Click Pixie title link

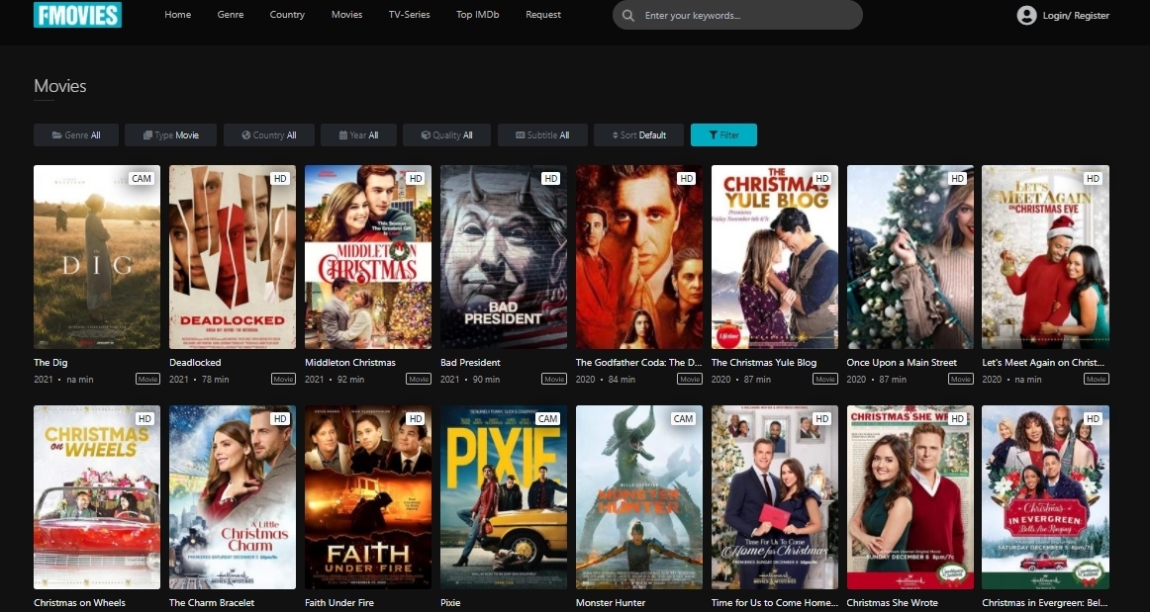pyautogui.click(x=450, y=602)
